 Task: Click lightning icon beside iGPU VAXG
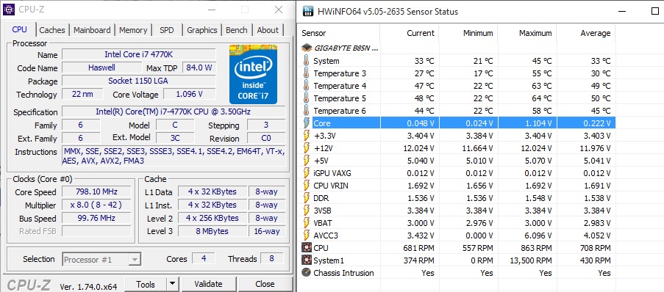[x=306, y=173]
